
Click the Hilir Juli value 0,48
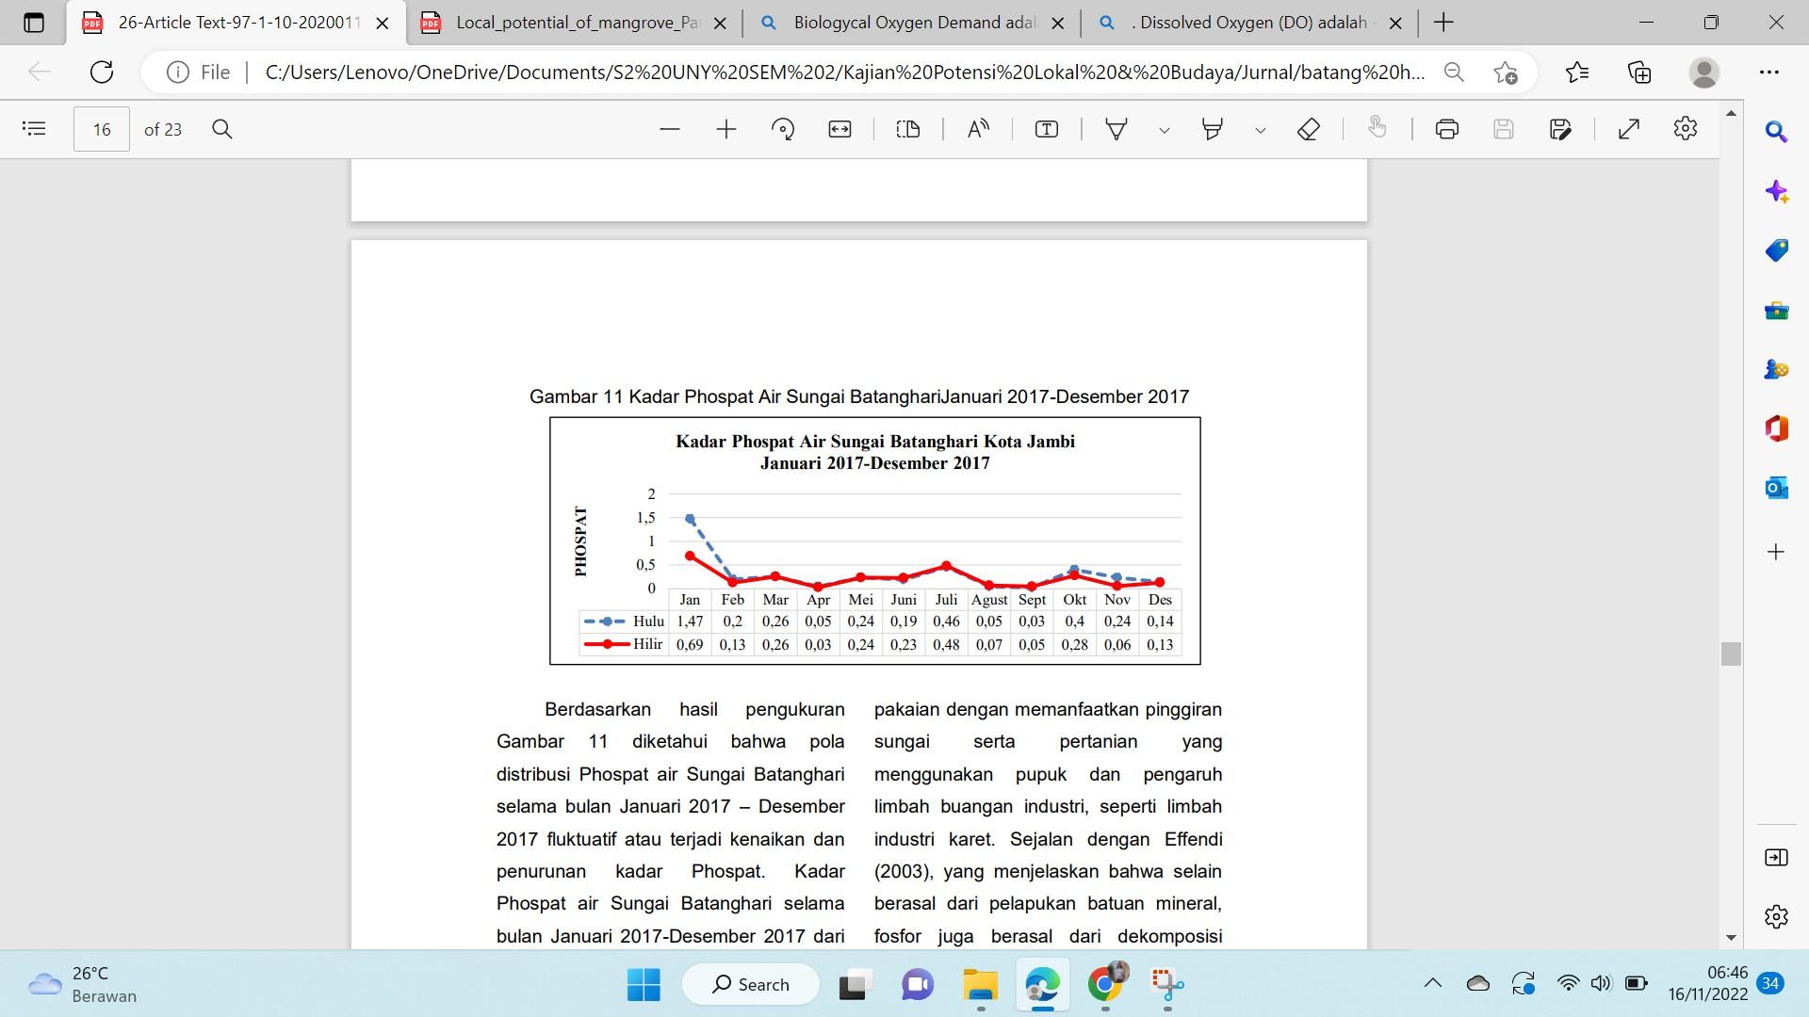946,645
